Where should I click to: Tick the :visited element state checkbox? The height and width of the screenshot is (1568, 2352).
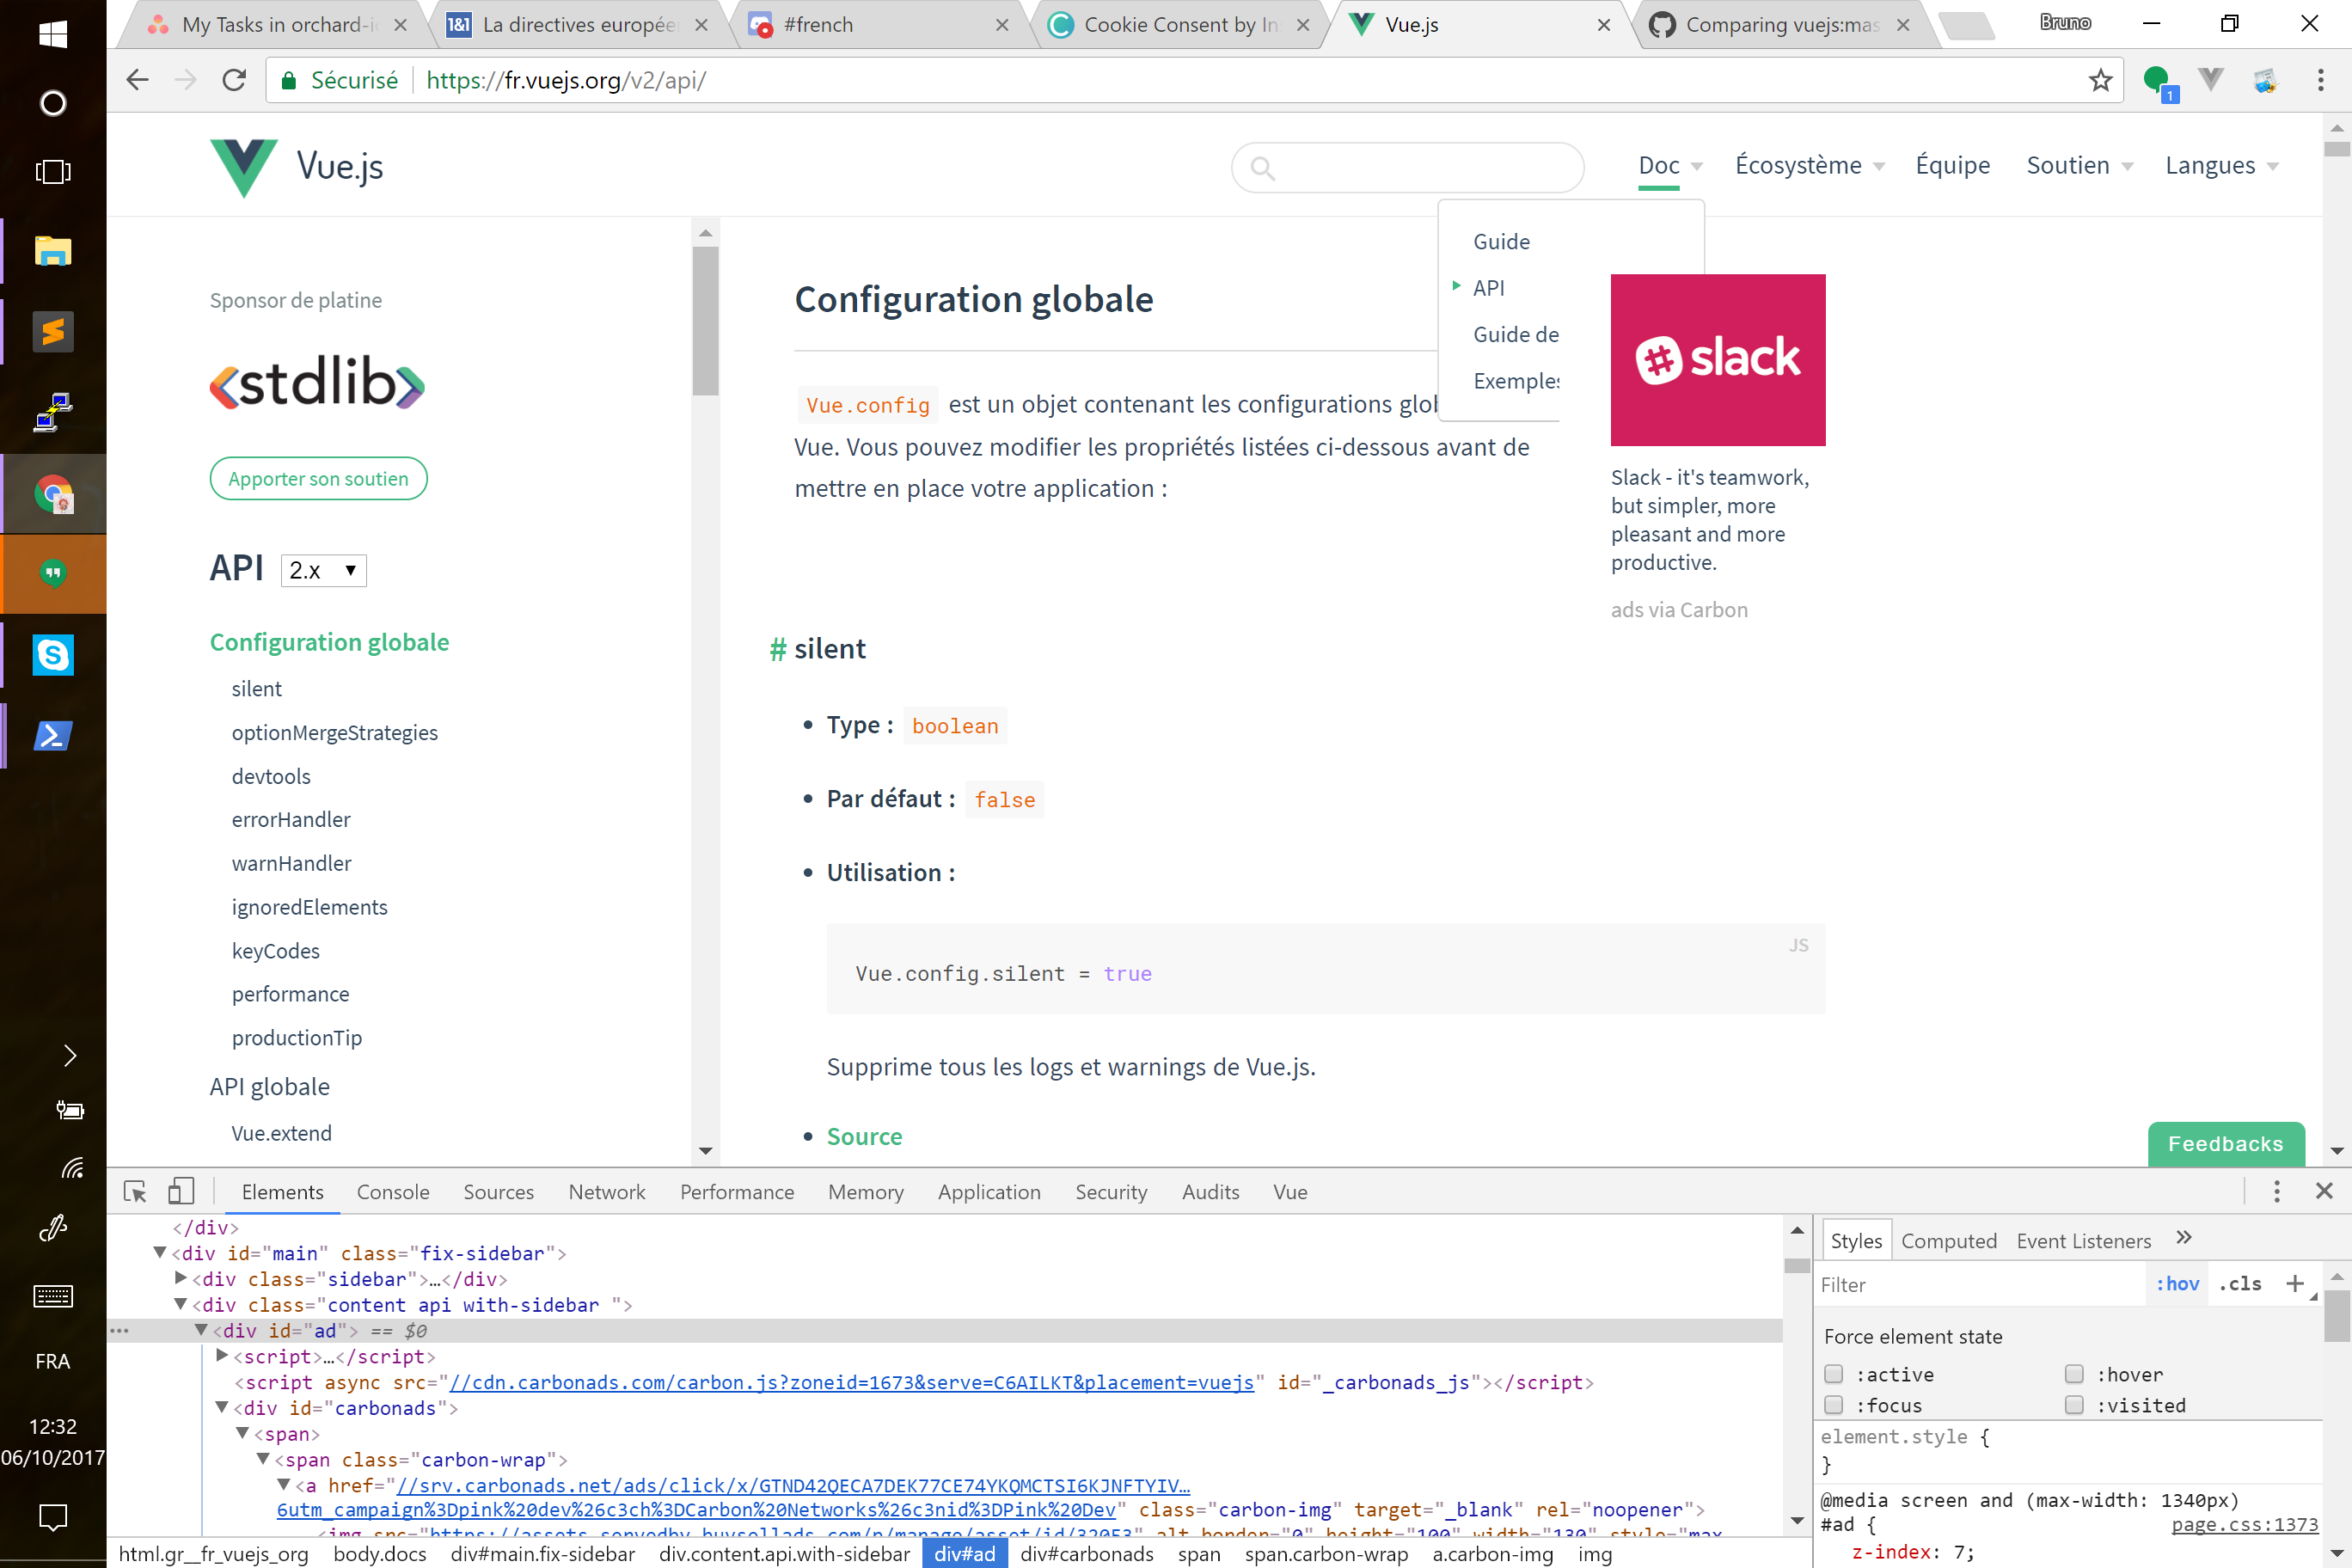coord(2074,1405)
